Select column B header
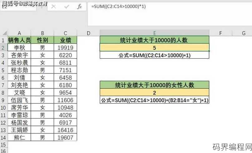Image resolution: width=252 pixels, height=153 pixels. point(42,33)
